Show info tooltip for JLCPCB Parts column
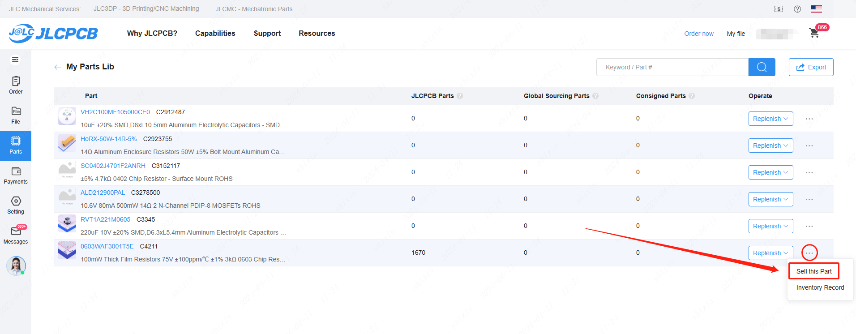The height and width of the screenshot is (334, 856). point(460,96)
